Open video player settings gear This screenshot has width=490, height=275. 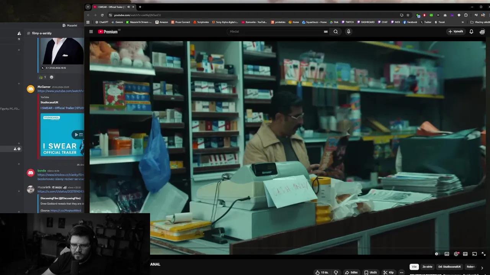(456, 254)
